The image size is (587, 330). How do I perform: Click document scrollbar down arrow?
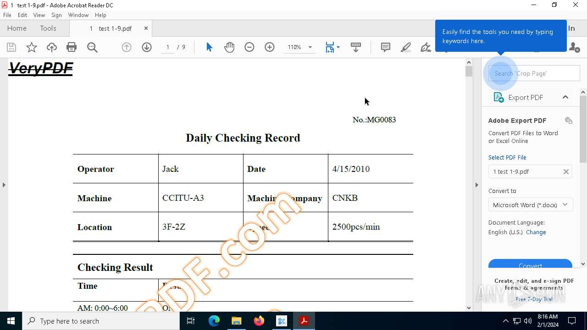point(469,308)
